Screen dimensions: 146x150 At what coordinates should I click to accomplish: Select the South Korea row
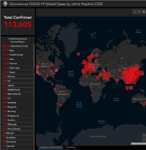tap(17, 55)
